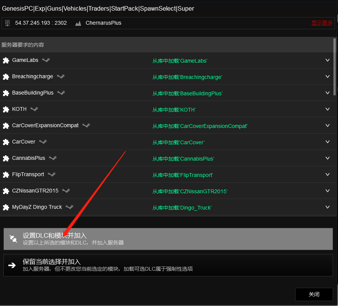
Task: Click the red 显示更多 link
Action: [x=322, y=23]
